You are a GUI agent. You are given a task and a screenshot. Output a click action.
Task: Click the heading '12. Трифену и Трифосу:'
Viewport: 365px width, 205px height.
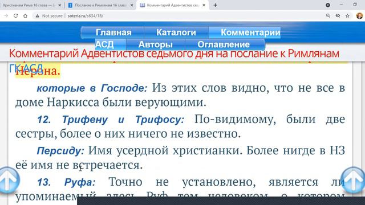click(x=111, y=120)
